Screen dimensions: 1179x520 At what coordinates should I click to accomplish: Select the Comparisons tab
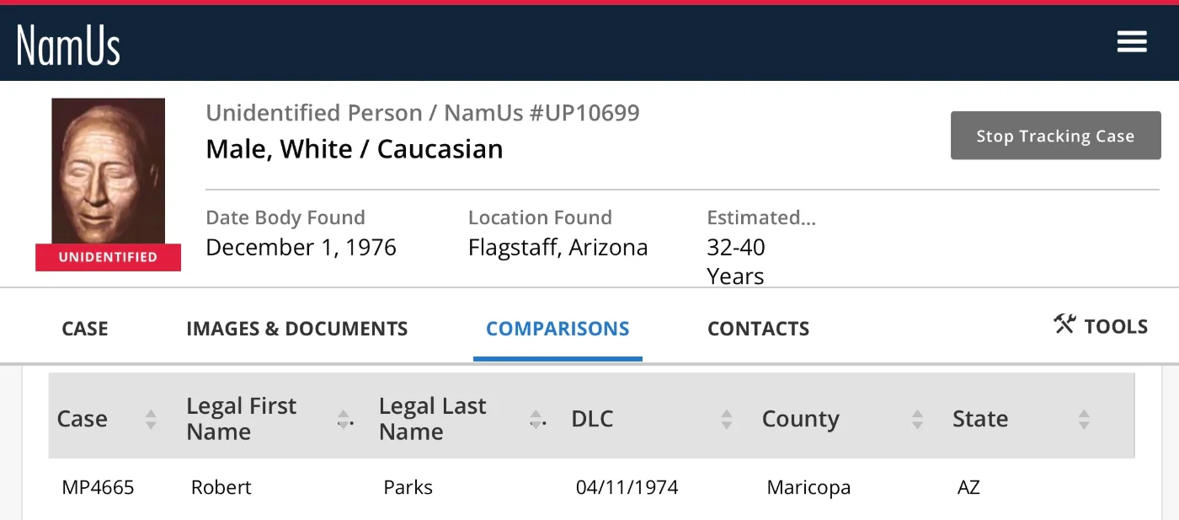tap(557, 329)
